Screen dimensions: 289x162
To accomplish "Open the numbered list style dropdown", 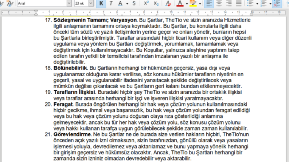I will (x=270, y=4).
